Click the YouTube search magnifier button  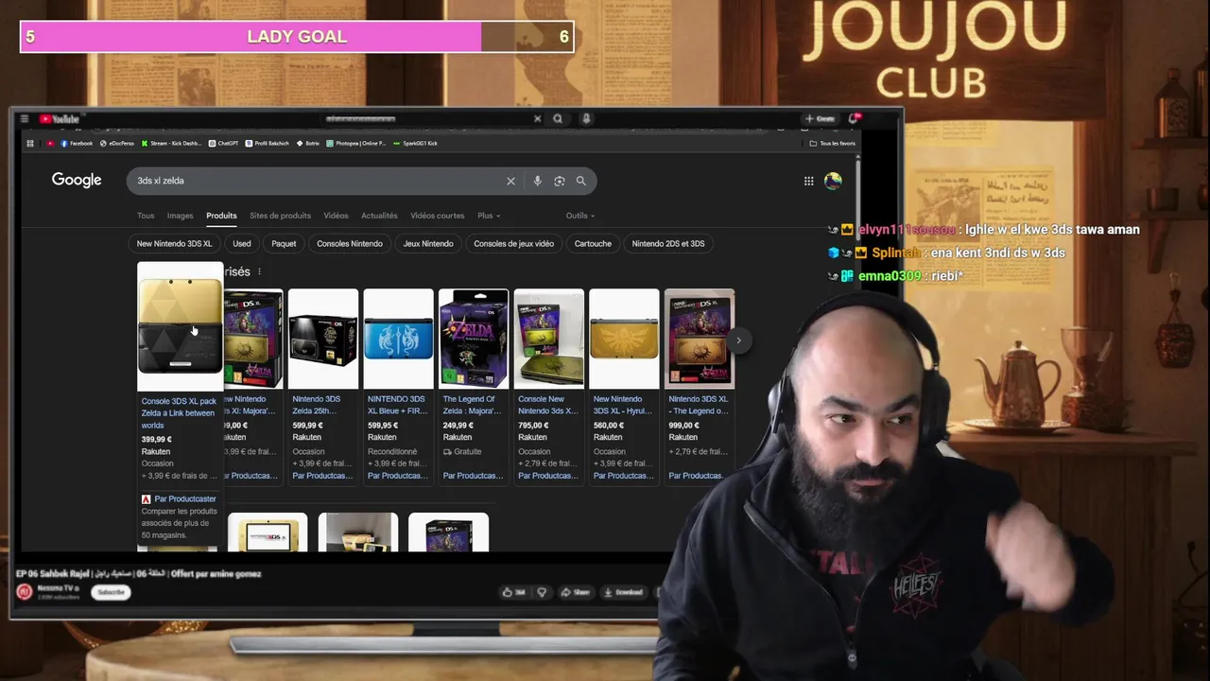pyautogui.click(x=558, y=119)
